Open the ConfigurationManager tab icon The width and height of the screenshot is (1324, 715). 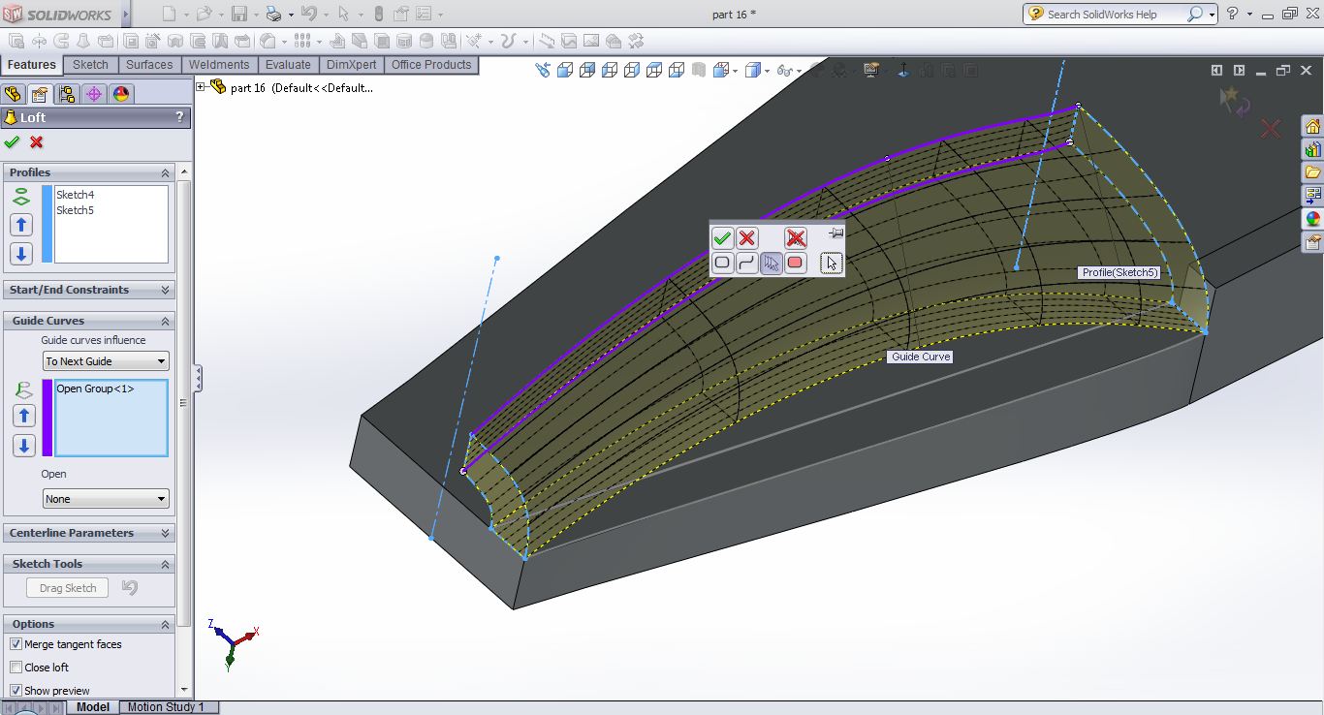coord(66,94)
